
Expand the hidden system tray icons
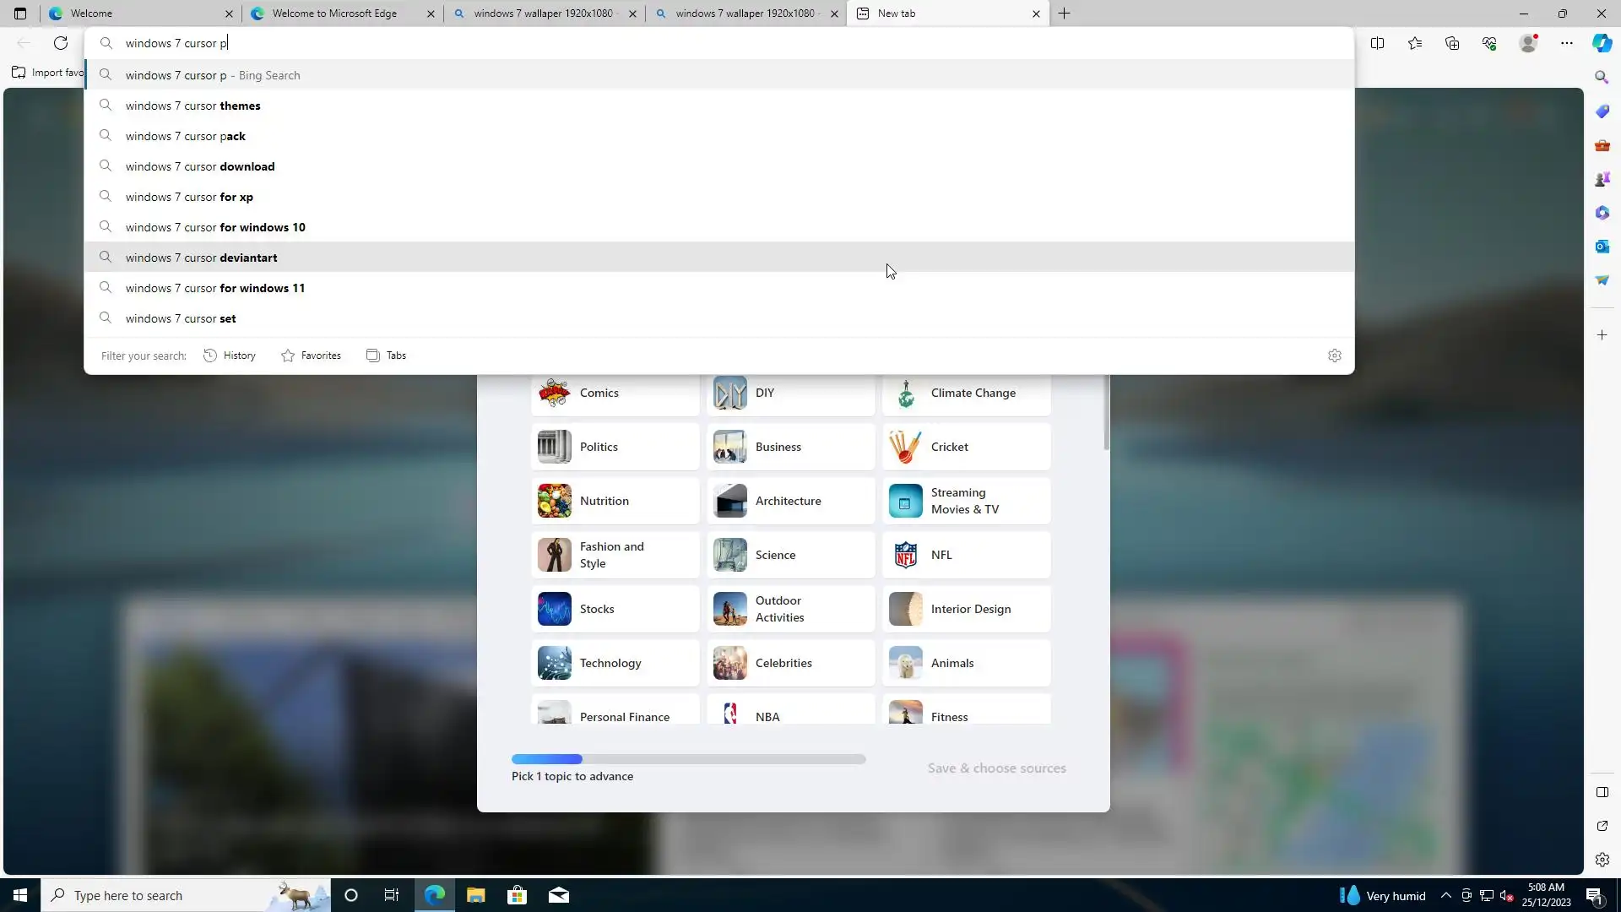pos(1445,896)
